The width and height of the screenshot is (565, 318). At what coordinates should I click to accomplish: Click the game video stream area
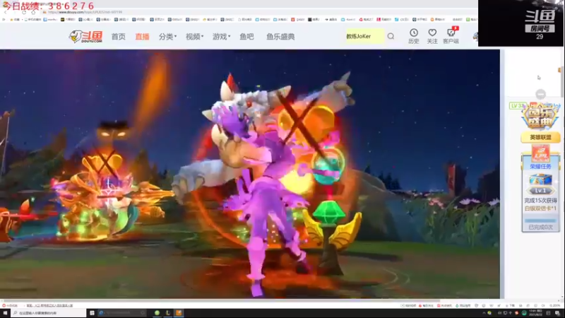pyautogui.click(x=250, y=174)
